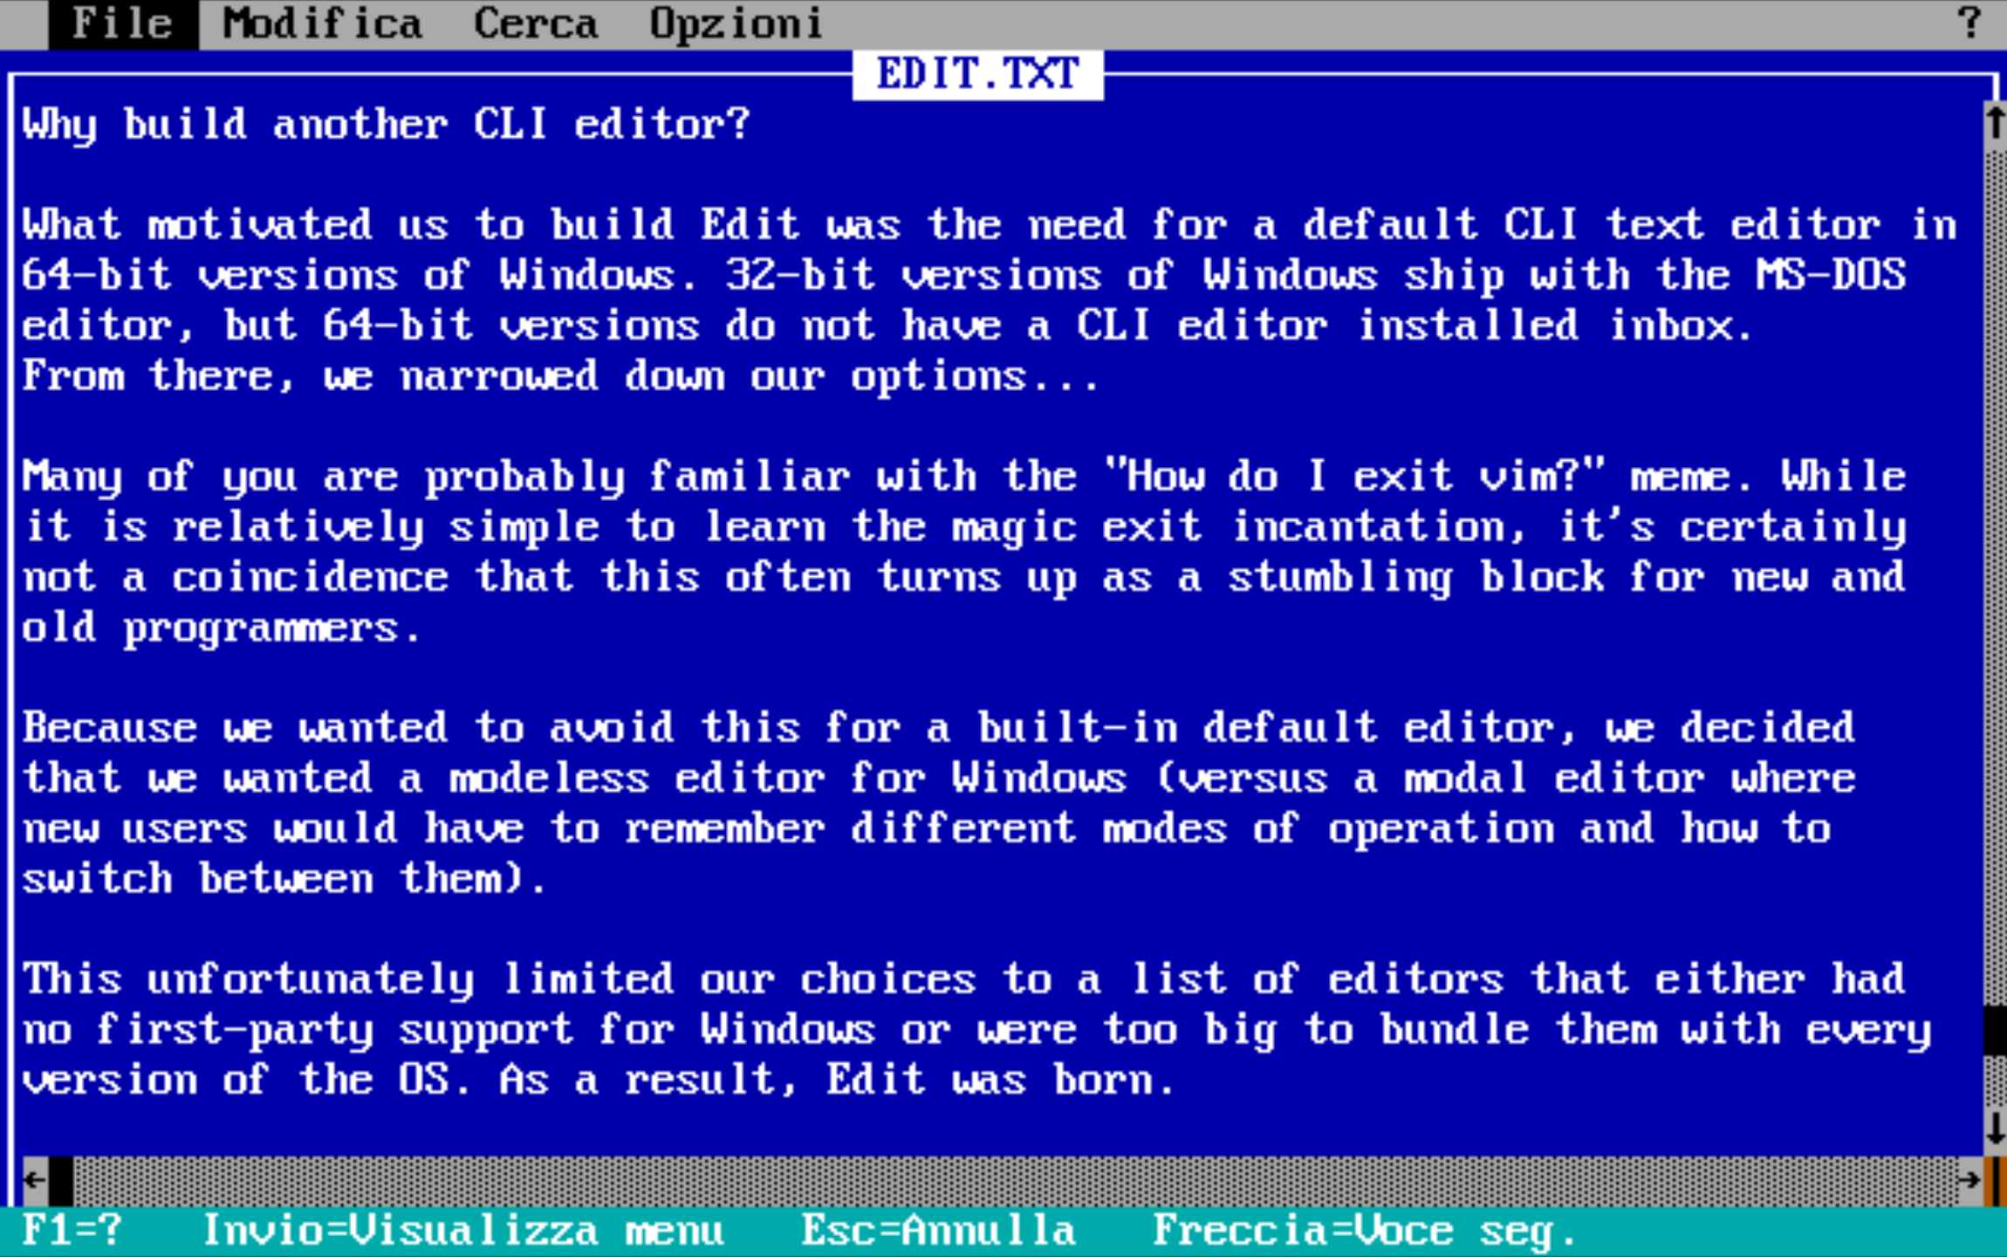Click the question mark help menu

(1969, 24)
